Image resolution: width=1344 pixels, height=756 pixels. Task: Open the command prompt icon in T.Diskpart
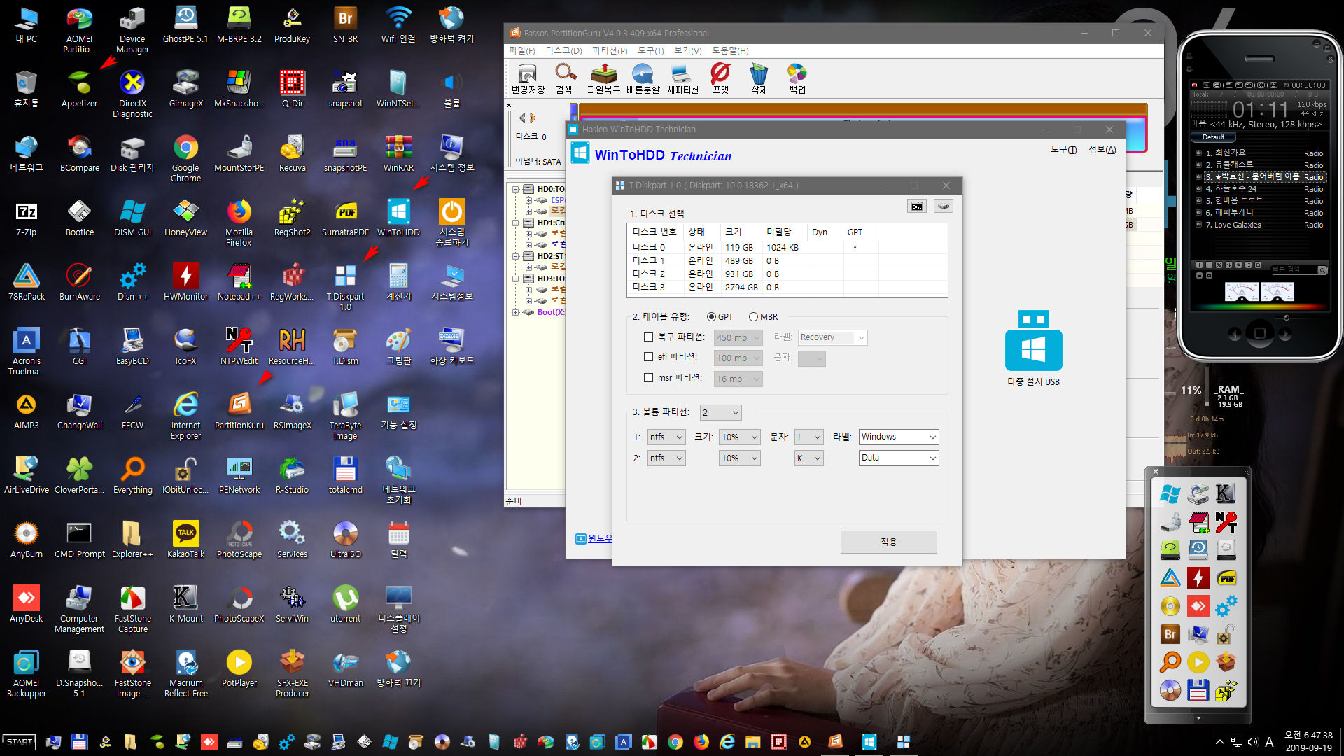coord(917,206)
